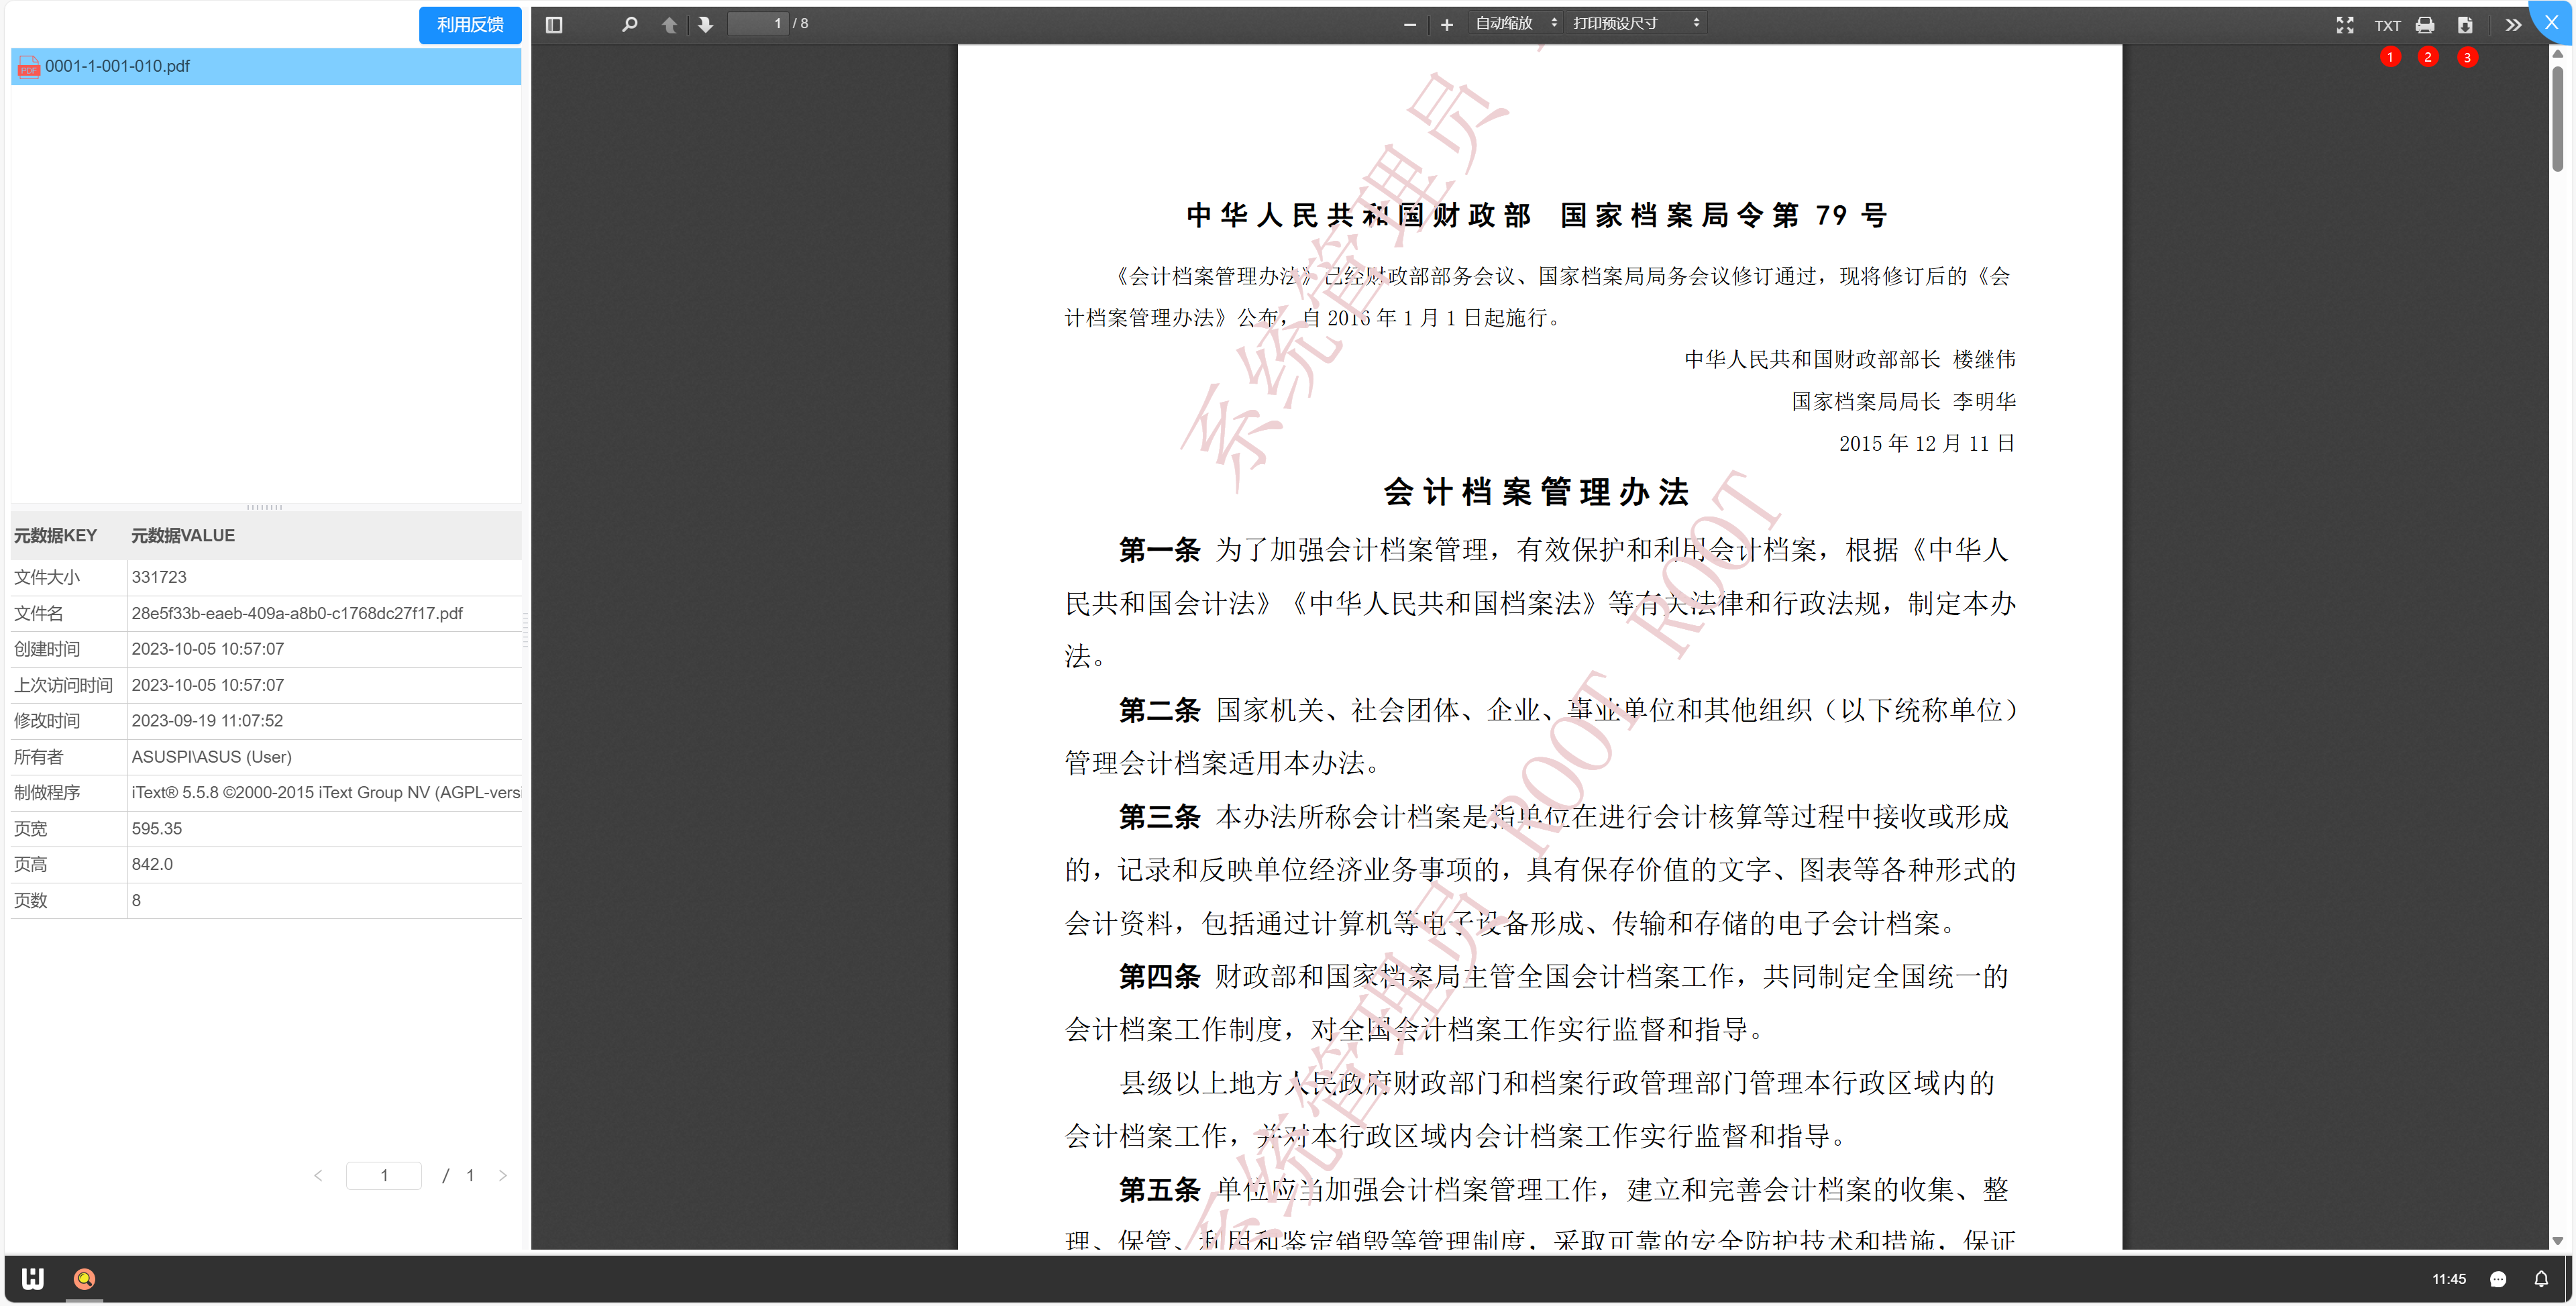Open the find-in-document search tool
2576x1306 pixels.
(629, 24)
